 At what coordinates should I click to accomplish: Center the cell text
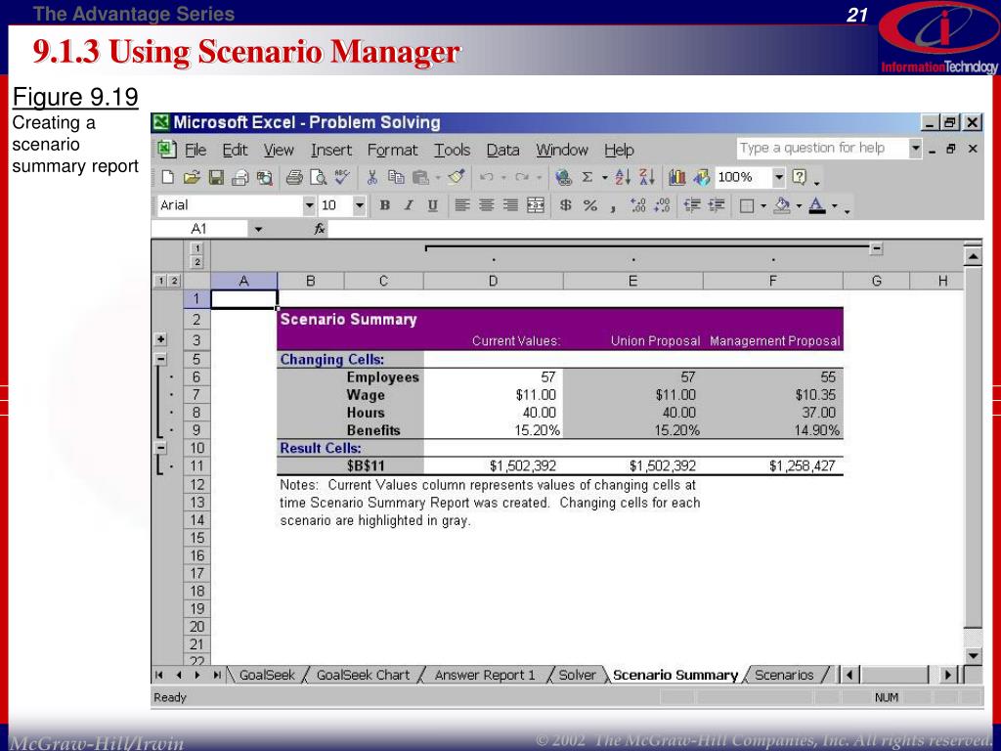click(x=487, y=205)
